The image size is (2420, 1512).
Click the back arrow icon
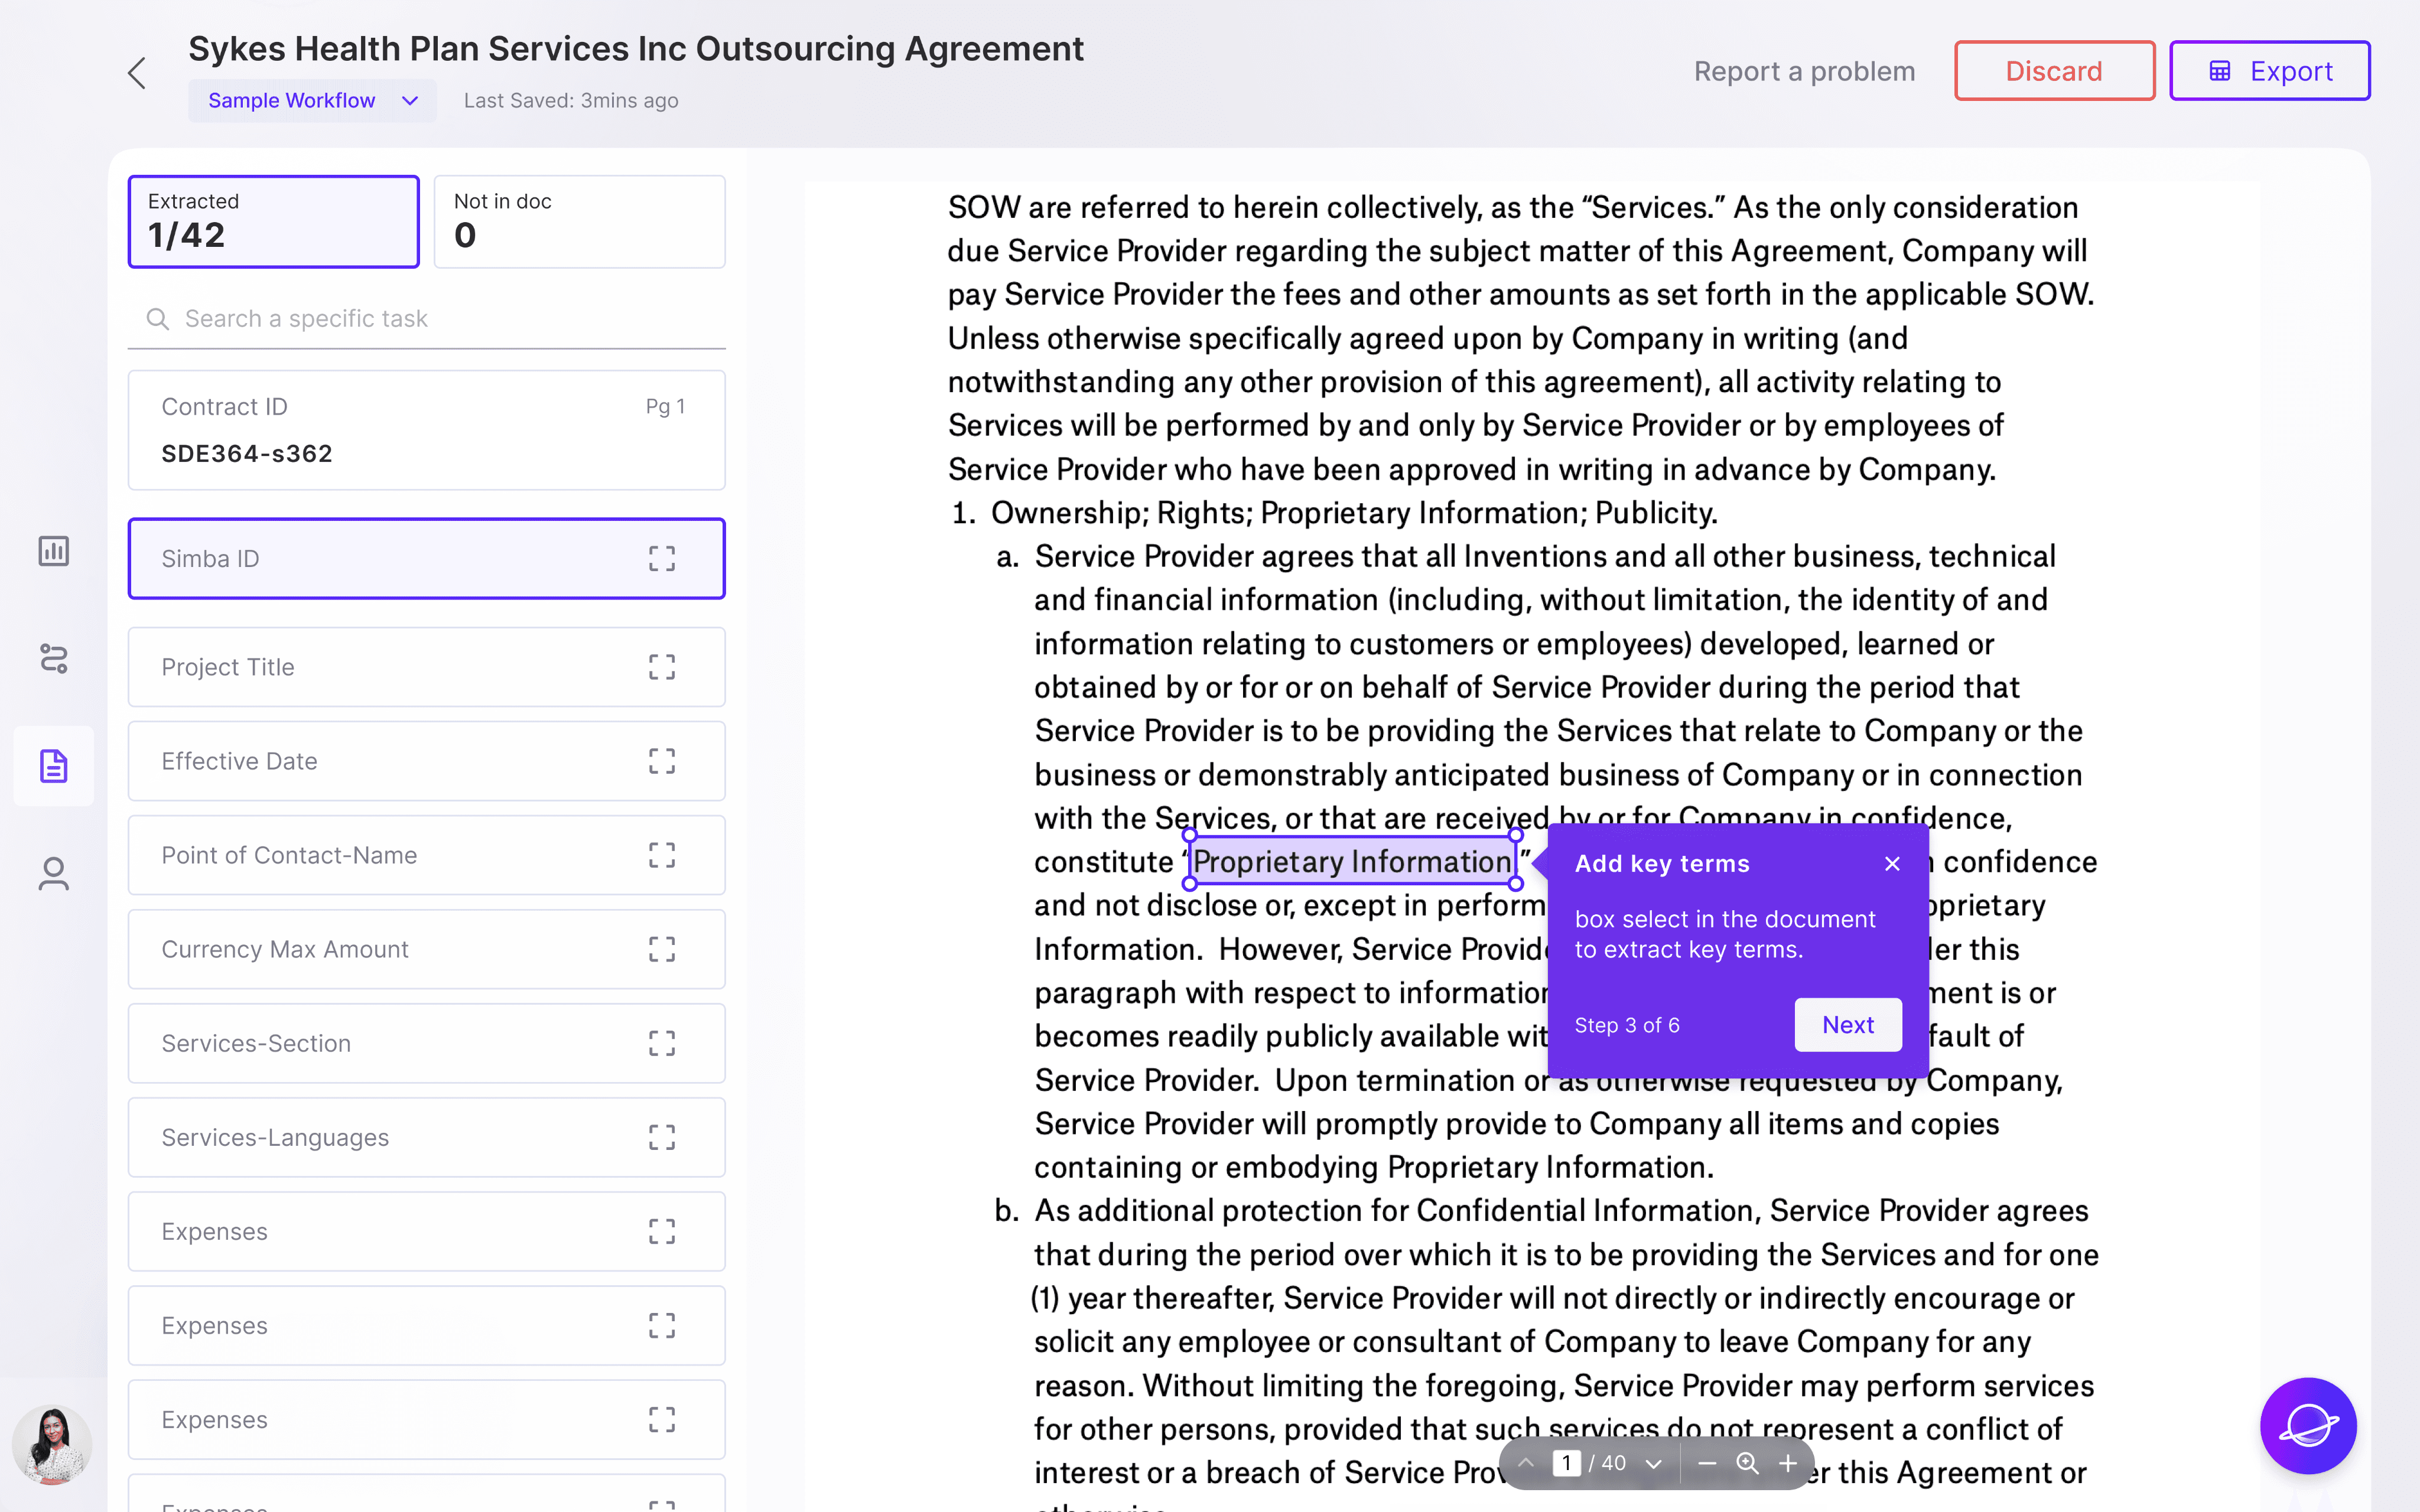pyautogui.click(x=137, y=73)
